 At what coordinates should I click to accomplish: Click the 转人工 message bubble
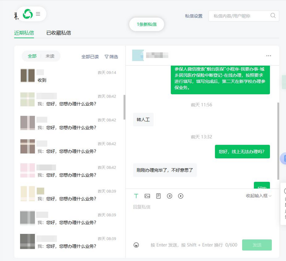(143, 120)
